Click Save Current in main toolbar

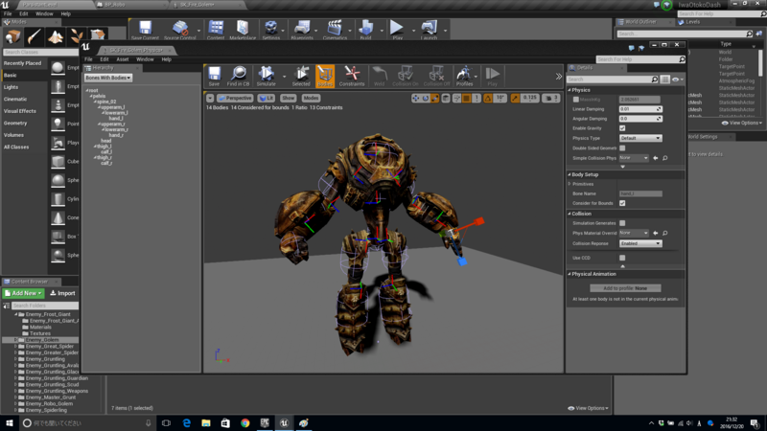(145, 31)
